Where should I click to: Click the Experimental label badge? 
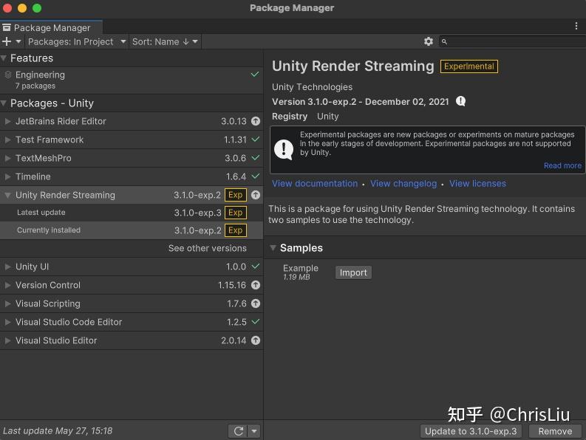point(469,66)
